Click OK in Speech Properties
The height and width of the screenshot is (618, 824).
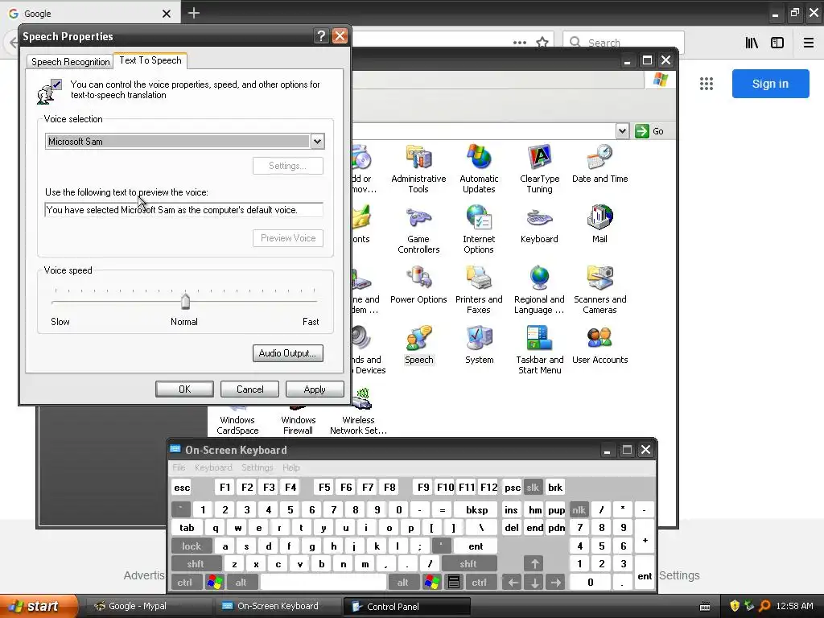click(x=184, y=389)
